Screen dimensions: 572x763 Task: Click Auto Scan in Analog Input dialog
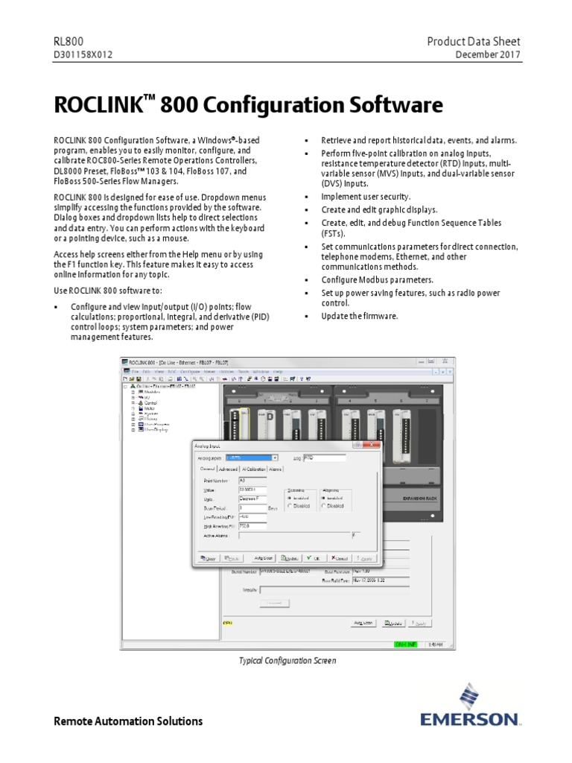(x=264, y=558)
